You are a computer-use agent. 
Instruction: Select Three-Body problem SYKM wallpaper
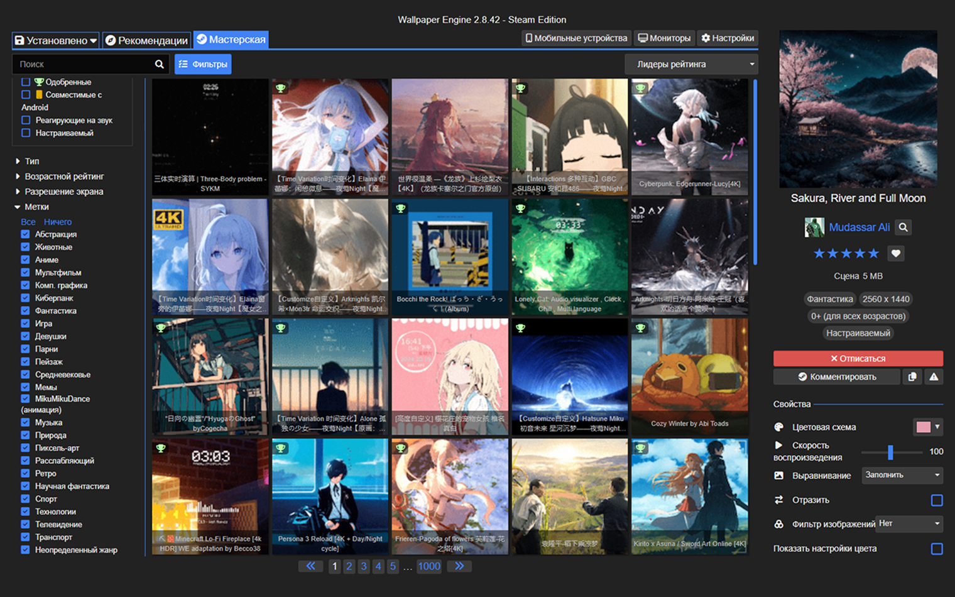210,136
